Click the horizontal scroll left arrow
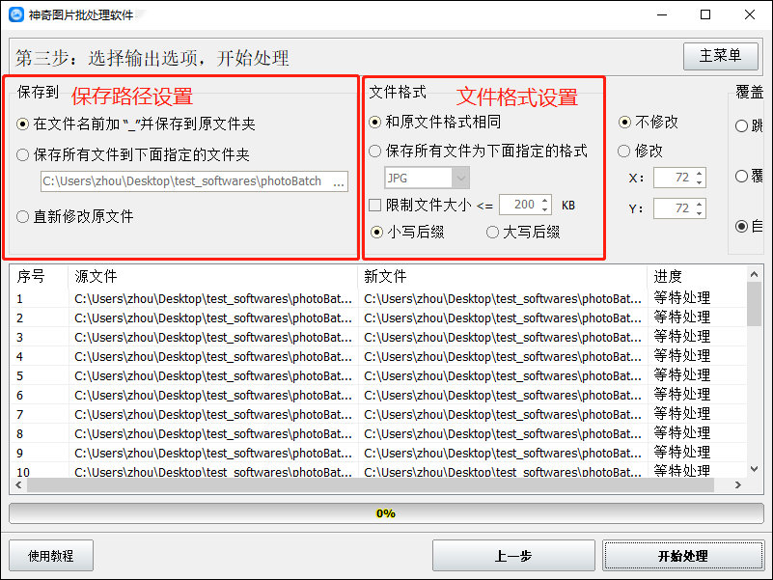The height and width of the screenshot is (580, 773). [x=18, y=485]
